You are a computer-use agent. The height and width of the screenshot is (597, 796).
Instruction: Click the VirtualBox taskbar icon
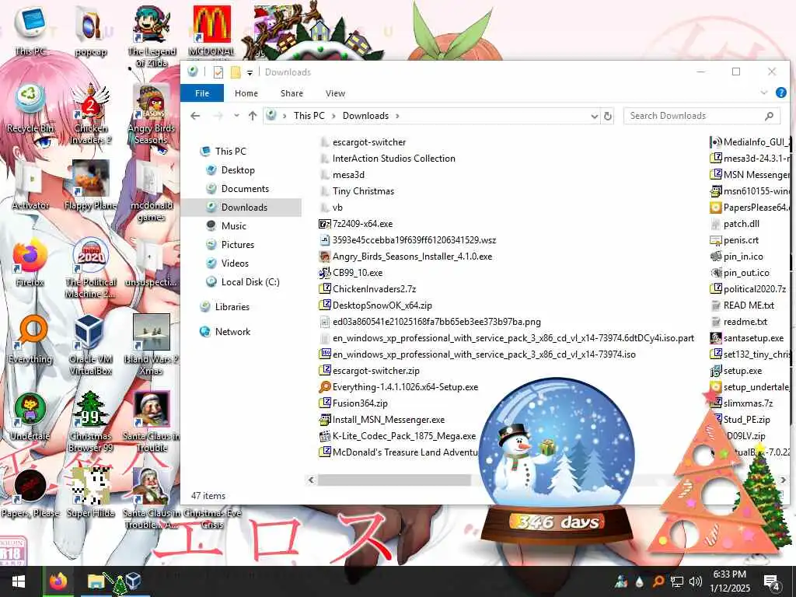(133, 580)
